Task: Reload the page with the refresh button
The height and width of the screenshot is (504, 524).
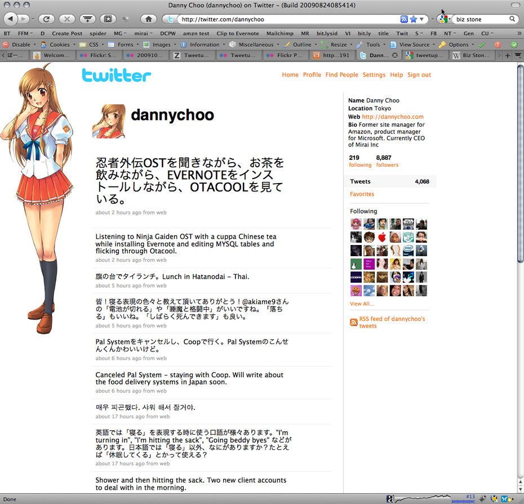Action: point(46,19)
